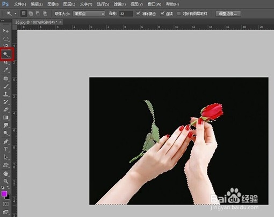Select the History Brush tool
Screen dimensions: 274x217
(6, 102)
